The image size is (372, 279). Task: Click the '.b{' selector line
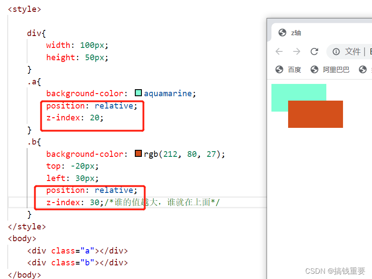[x=34, y=142]
